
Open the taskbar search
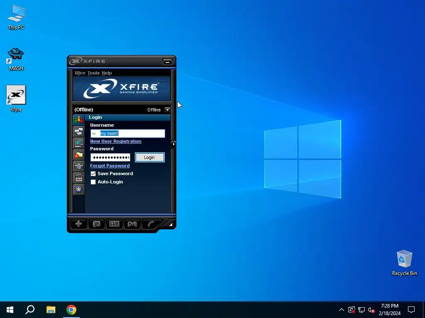click(x=30, y=310)
